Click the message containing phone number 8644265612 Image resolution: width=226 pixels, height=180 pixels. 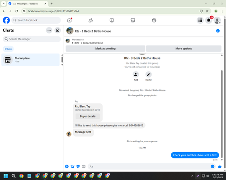point(109,126)
